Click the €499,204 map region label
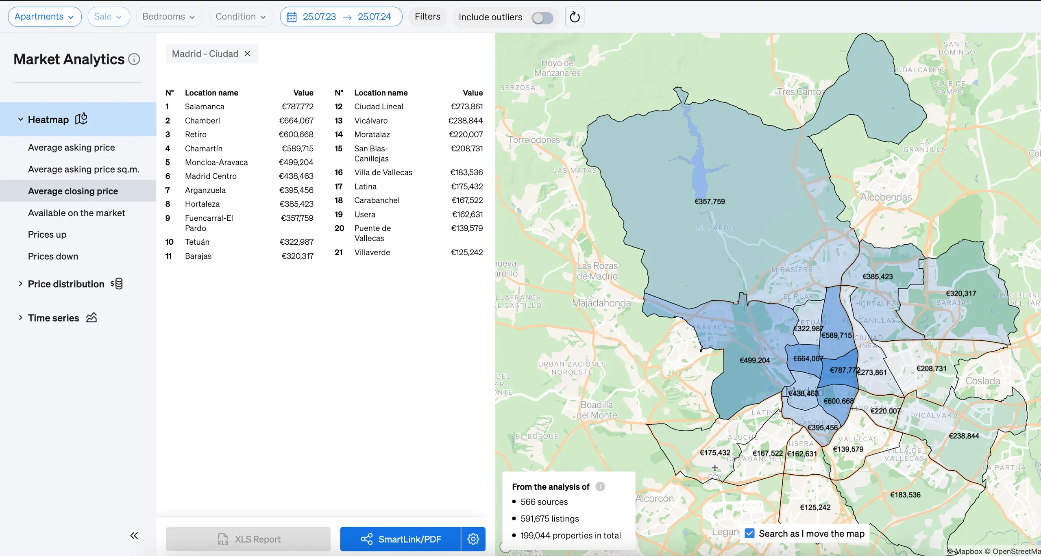Viewport: 1041px width, 556px height. (x=754, y=360)
